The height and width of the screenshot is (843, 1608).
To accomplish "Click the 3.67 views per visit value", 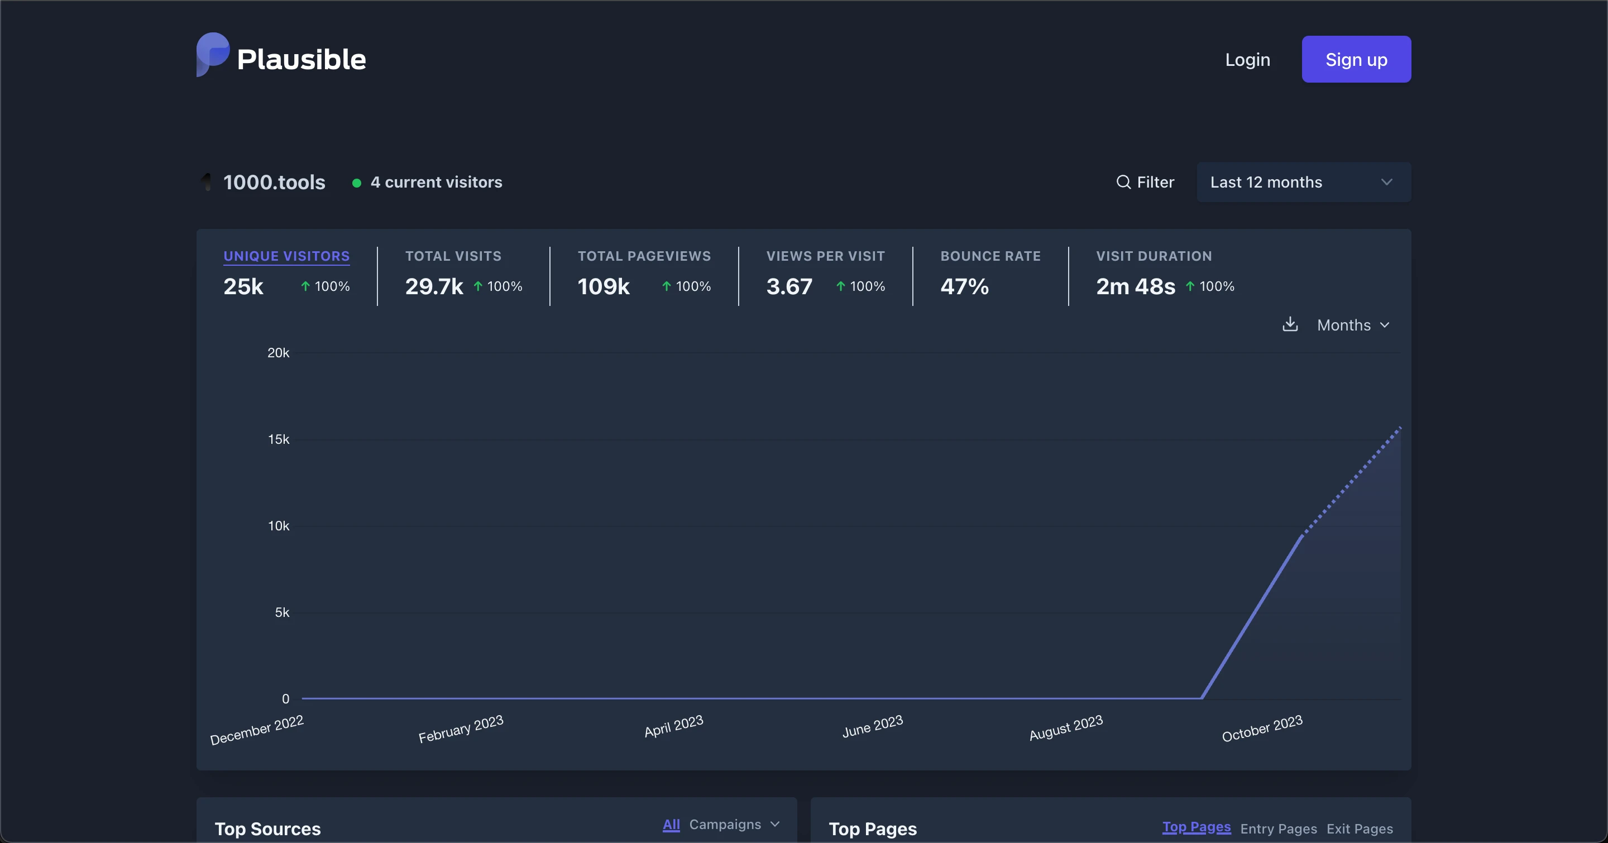I will click(789, 286).
